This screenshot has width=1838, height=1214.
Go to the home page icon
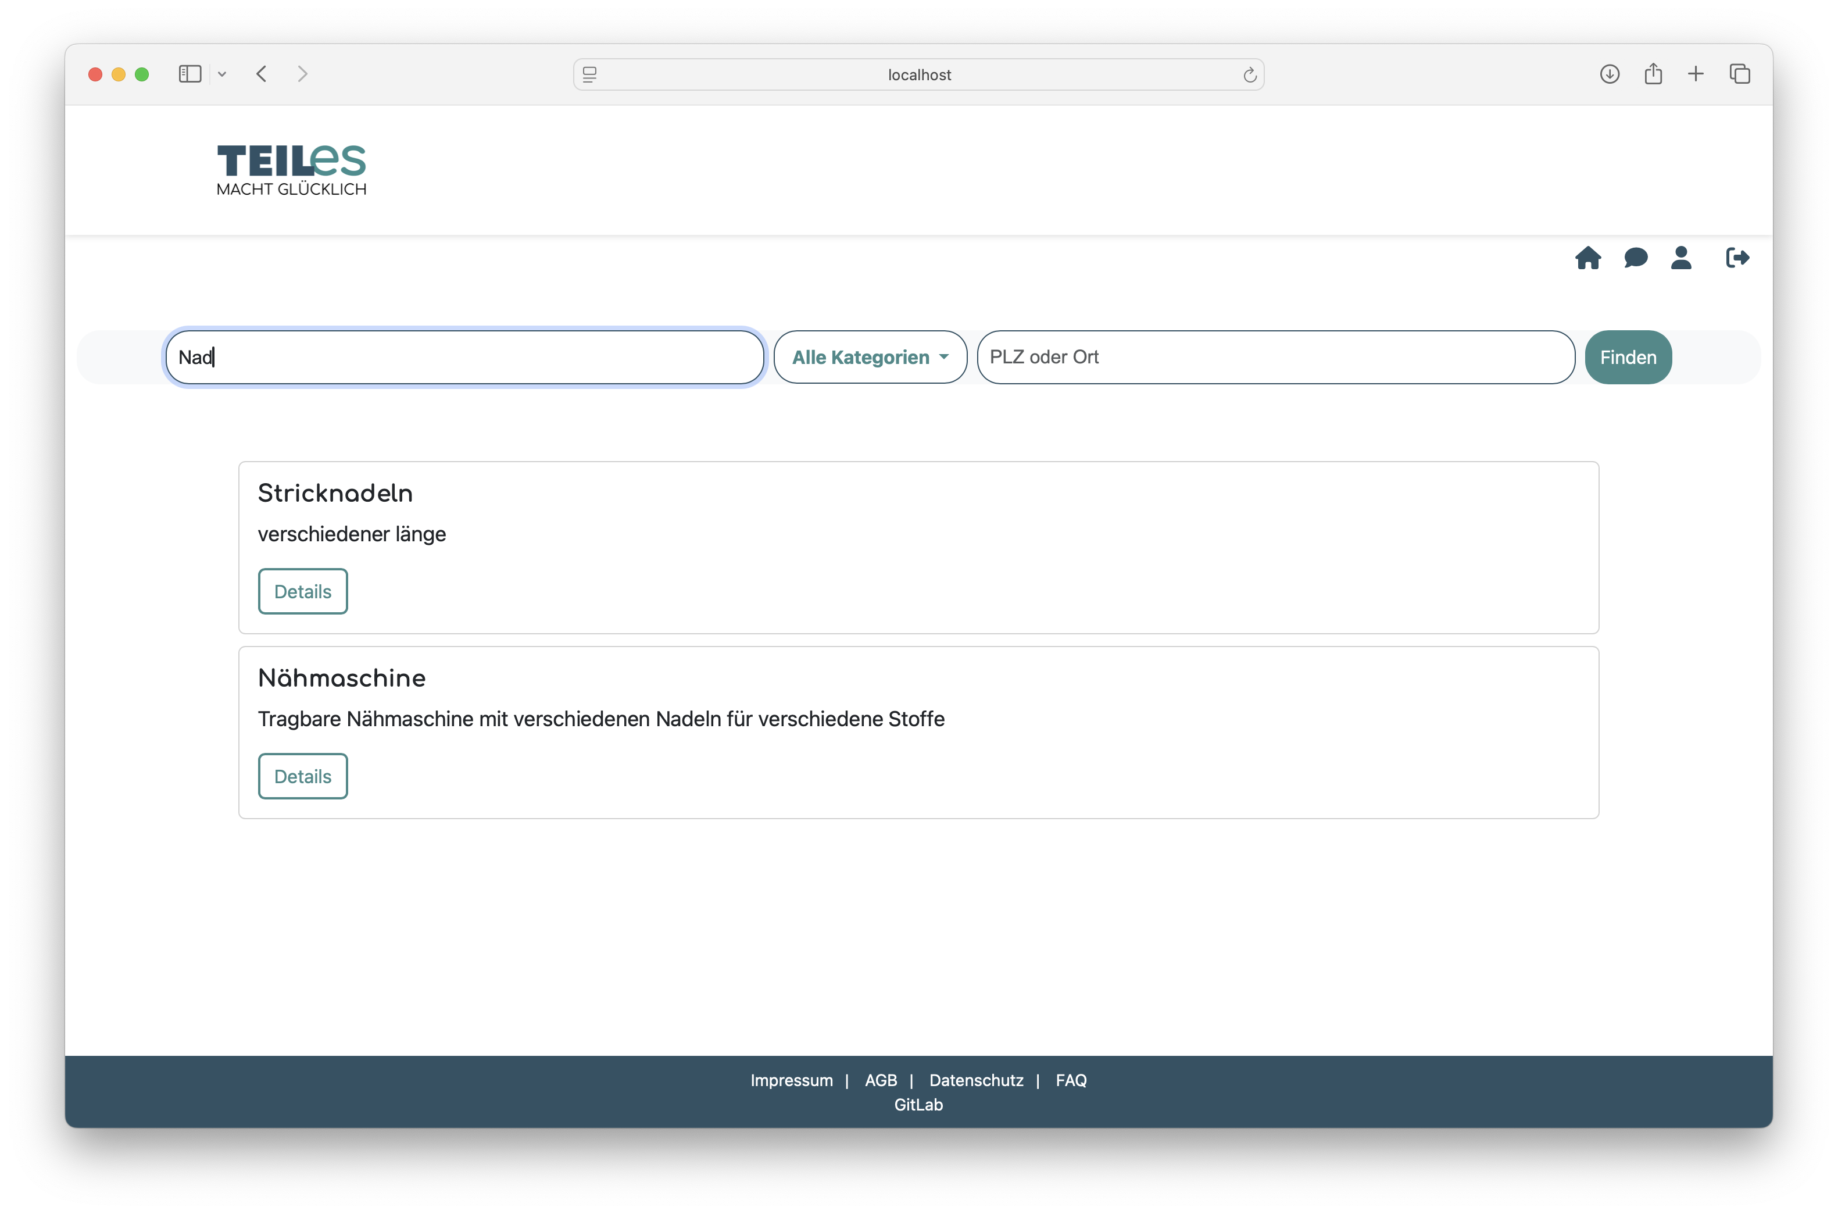1587,258
